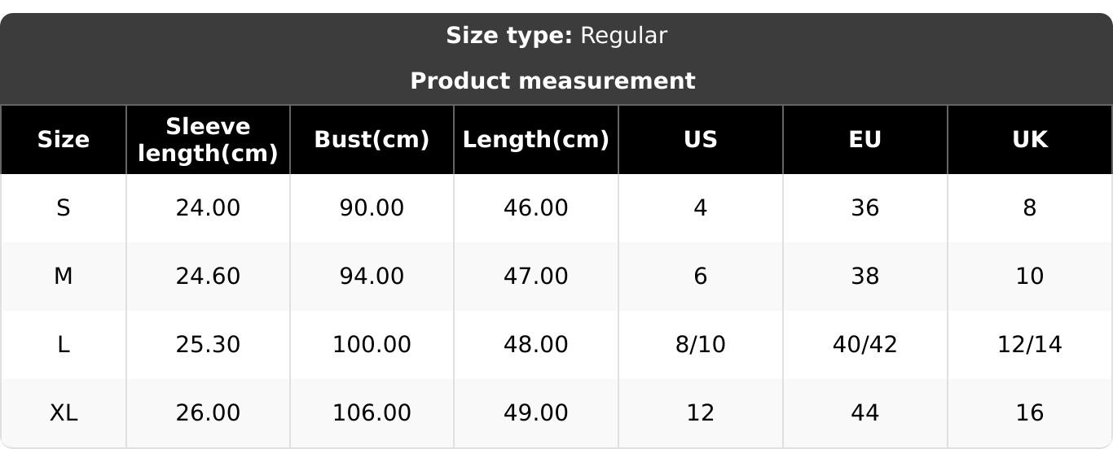Click the 24.60 sleeve length cell
Image resolution: width=1113 pixels, height=449 pixels.
pyautogui.click(x=208, y=277)
